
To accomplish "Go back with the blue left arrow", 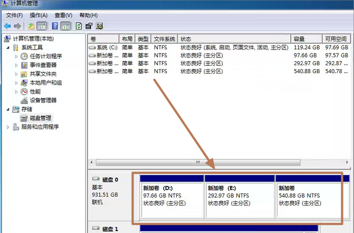I will point(7,26).
